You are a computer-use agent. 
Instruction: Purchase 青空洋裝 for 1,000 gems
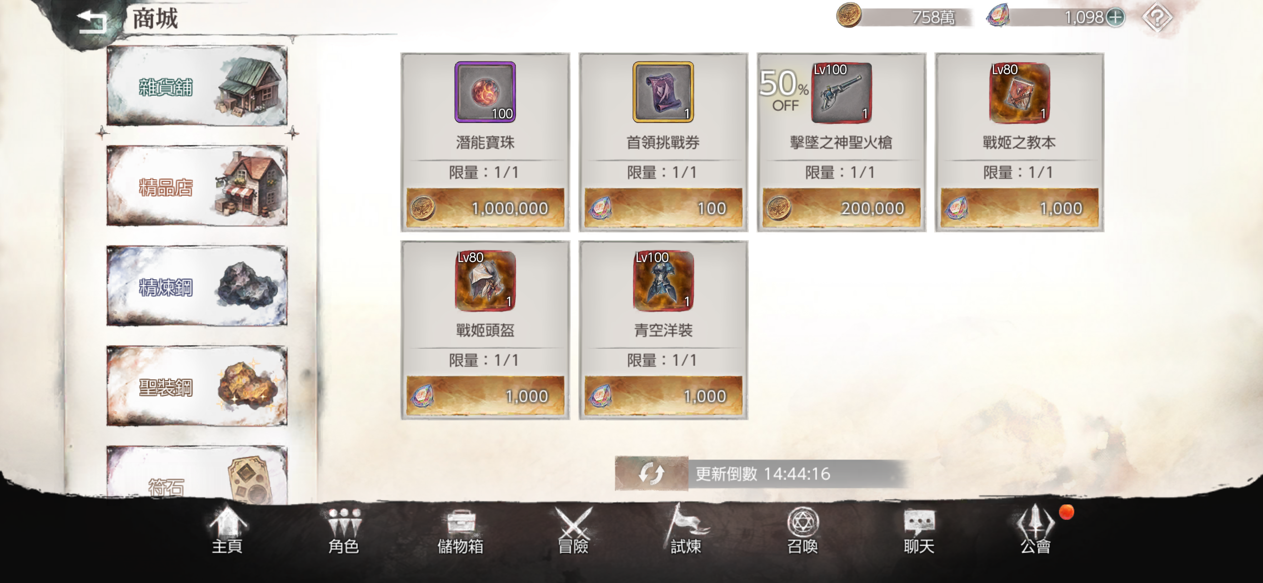coord(663,396)
